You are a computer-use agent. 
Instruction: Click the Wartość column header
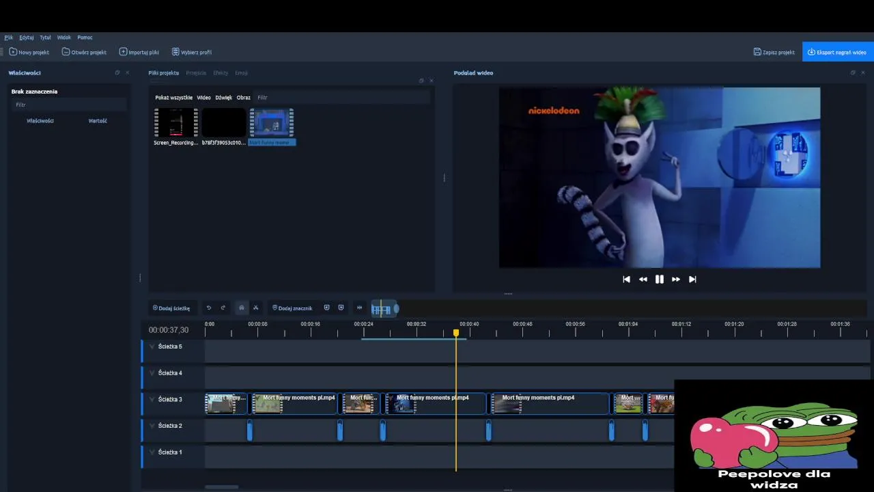tap(98, 121)
